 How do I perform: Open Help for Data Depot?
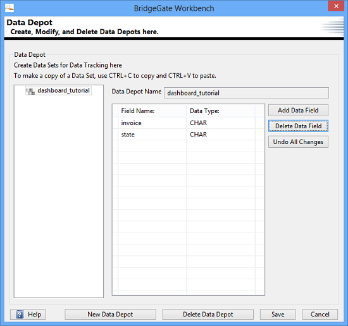(28, 314)
